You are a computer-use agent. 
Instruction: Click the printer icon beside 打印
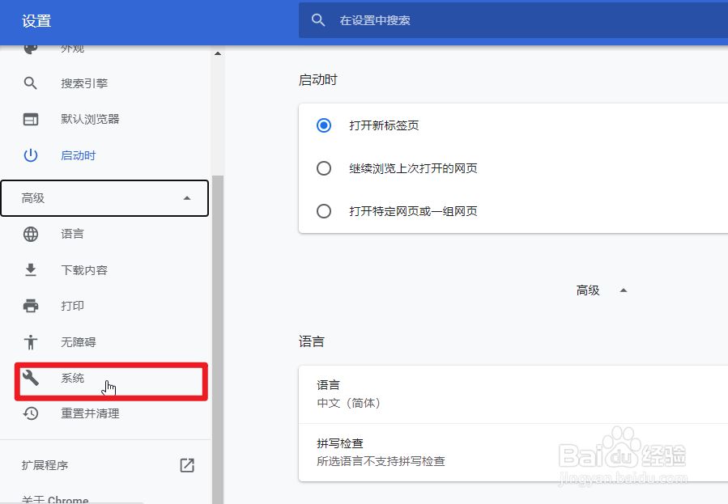pos(30,306)
